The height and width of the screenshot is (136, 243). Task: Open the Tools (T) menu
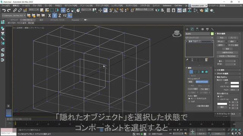click(26, 6)
